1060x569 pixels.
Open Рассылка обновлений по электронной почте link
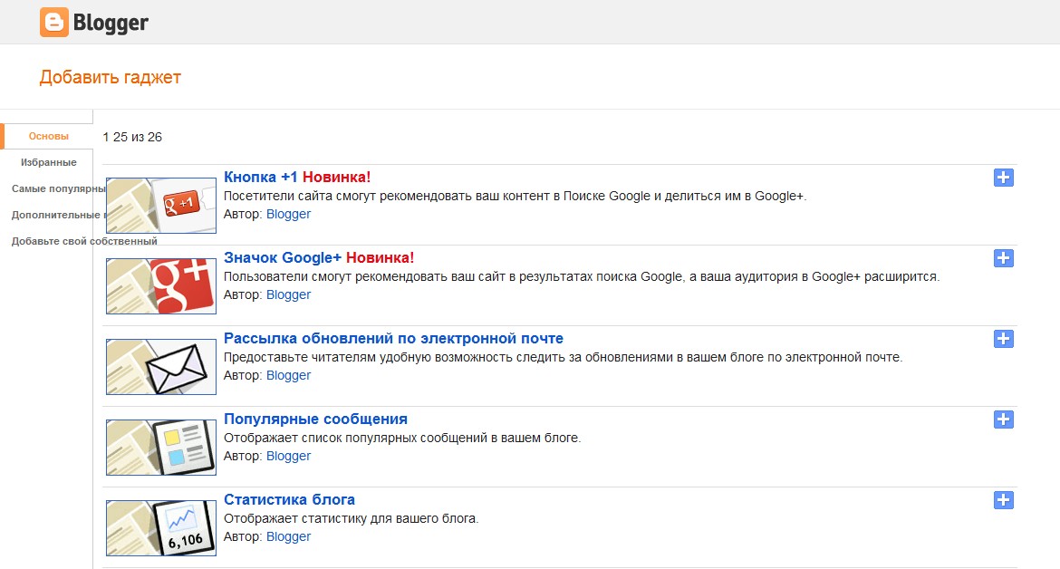click(x=393, y=339)
